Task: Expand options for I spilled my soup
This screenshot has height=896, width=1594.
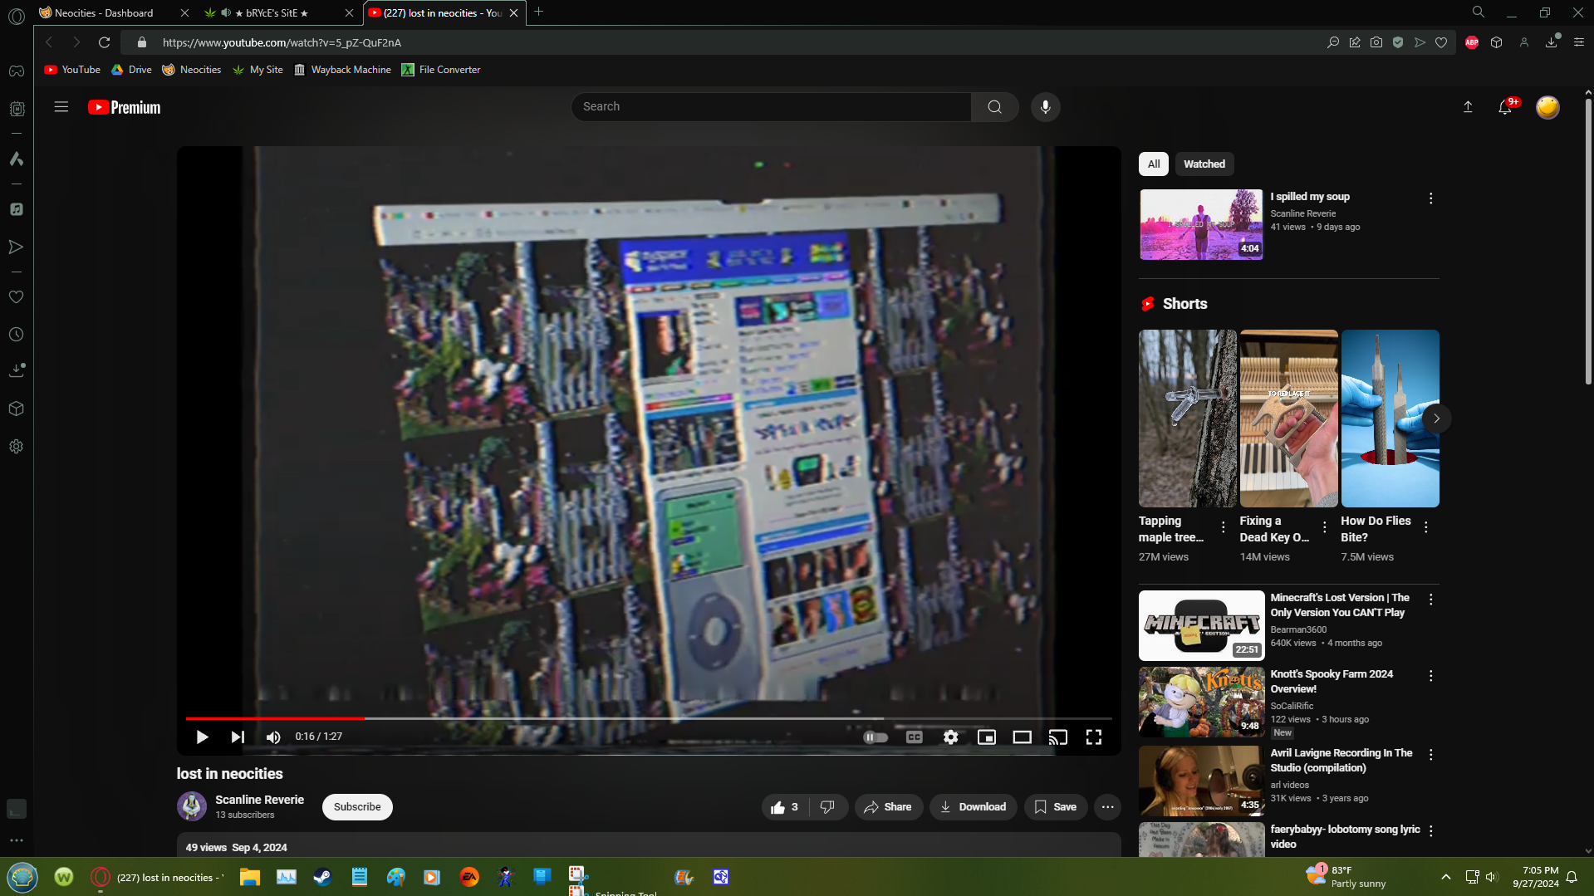Action: click(x=1430, y=198)
